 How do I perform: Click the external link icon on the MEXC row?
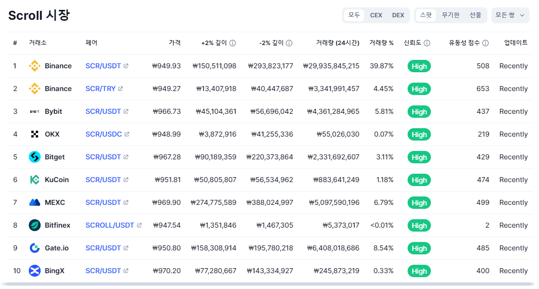tap(126, 202)
